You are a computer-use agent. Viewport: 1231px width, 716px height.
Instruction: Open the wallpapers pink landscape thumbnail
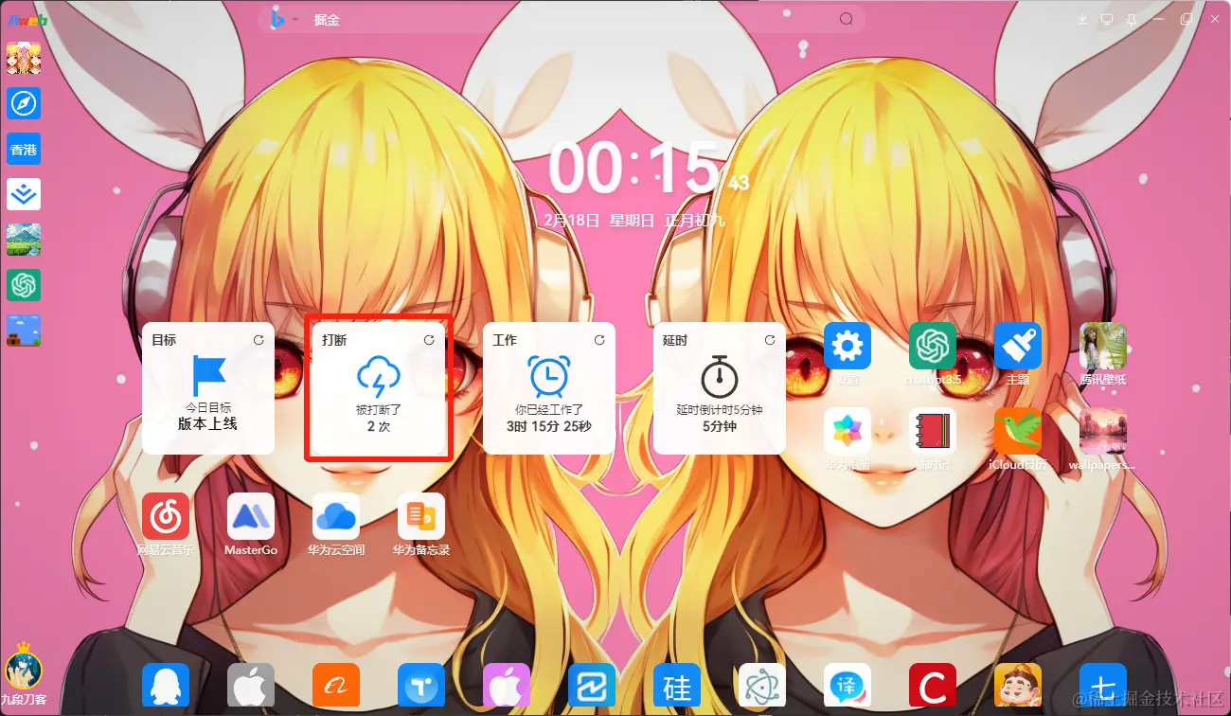(1103, 431)
